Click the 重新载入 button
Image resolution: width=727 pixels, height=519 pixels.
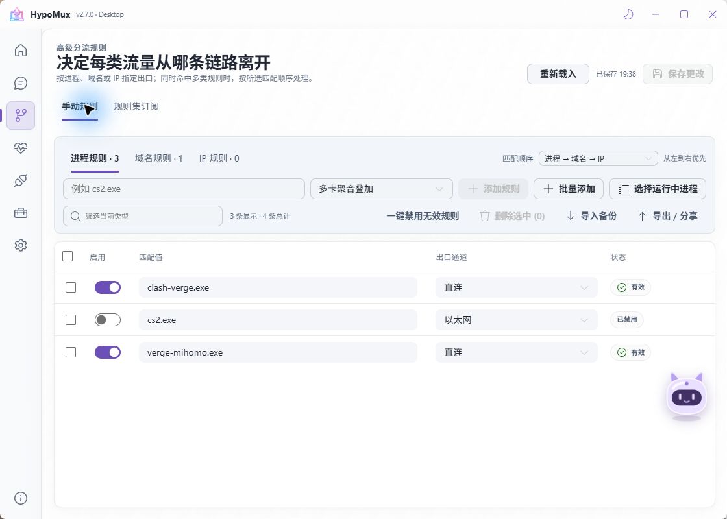(x=558, y=74)
